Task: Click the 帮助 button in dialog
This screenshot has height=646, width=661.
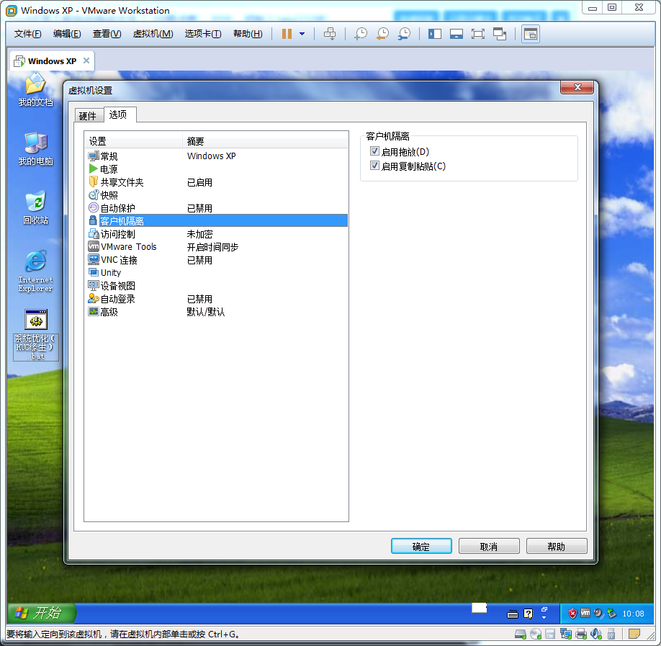Action: coord(557,546)
